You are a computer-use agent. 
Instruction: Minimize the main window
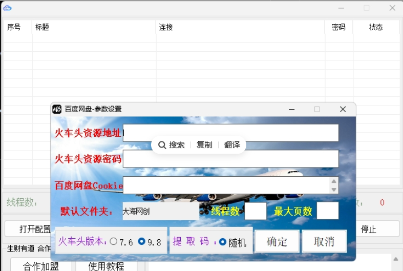pos(341,8)
